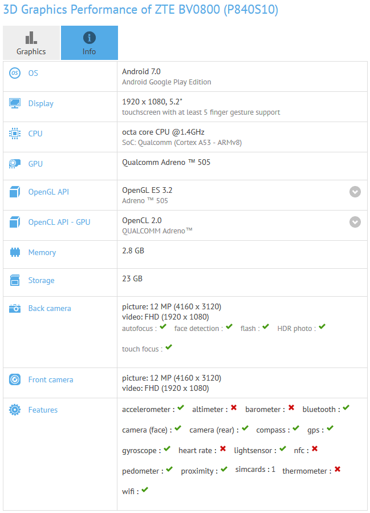The width and height of the screenshot is (370, 513).
Task: Click the nfc red cross indicator
Action: (x=314, y=450)
